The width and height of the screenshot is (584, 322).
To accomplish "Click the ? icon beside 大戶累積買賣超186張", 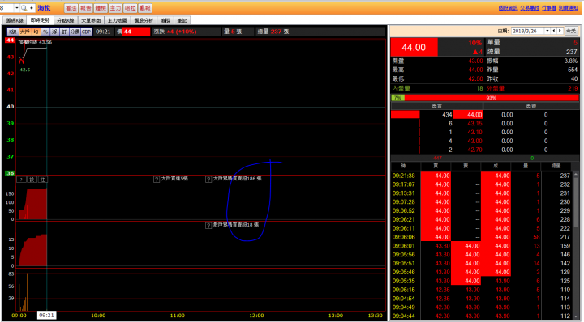I will [x=209, y=179].
